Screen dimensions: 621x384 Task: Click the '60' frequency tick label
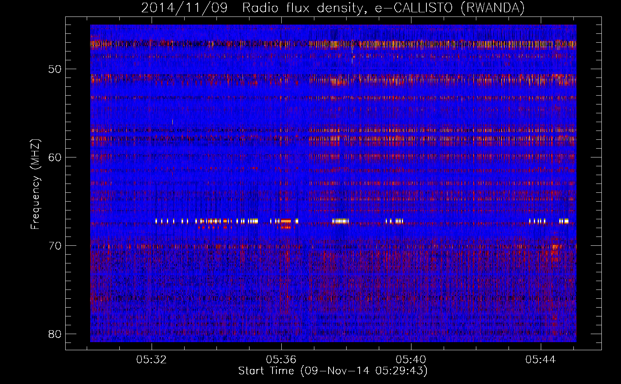55,157
